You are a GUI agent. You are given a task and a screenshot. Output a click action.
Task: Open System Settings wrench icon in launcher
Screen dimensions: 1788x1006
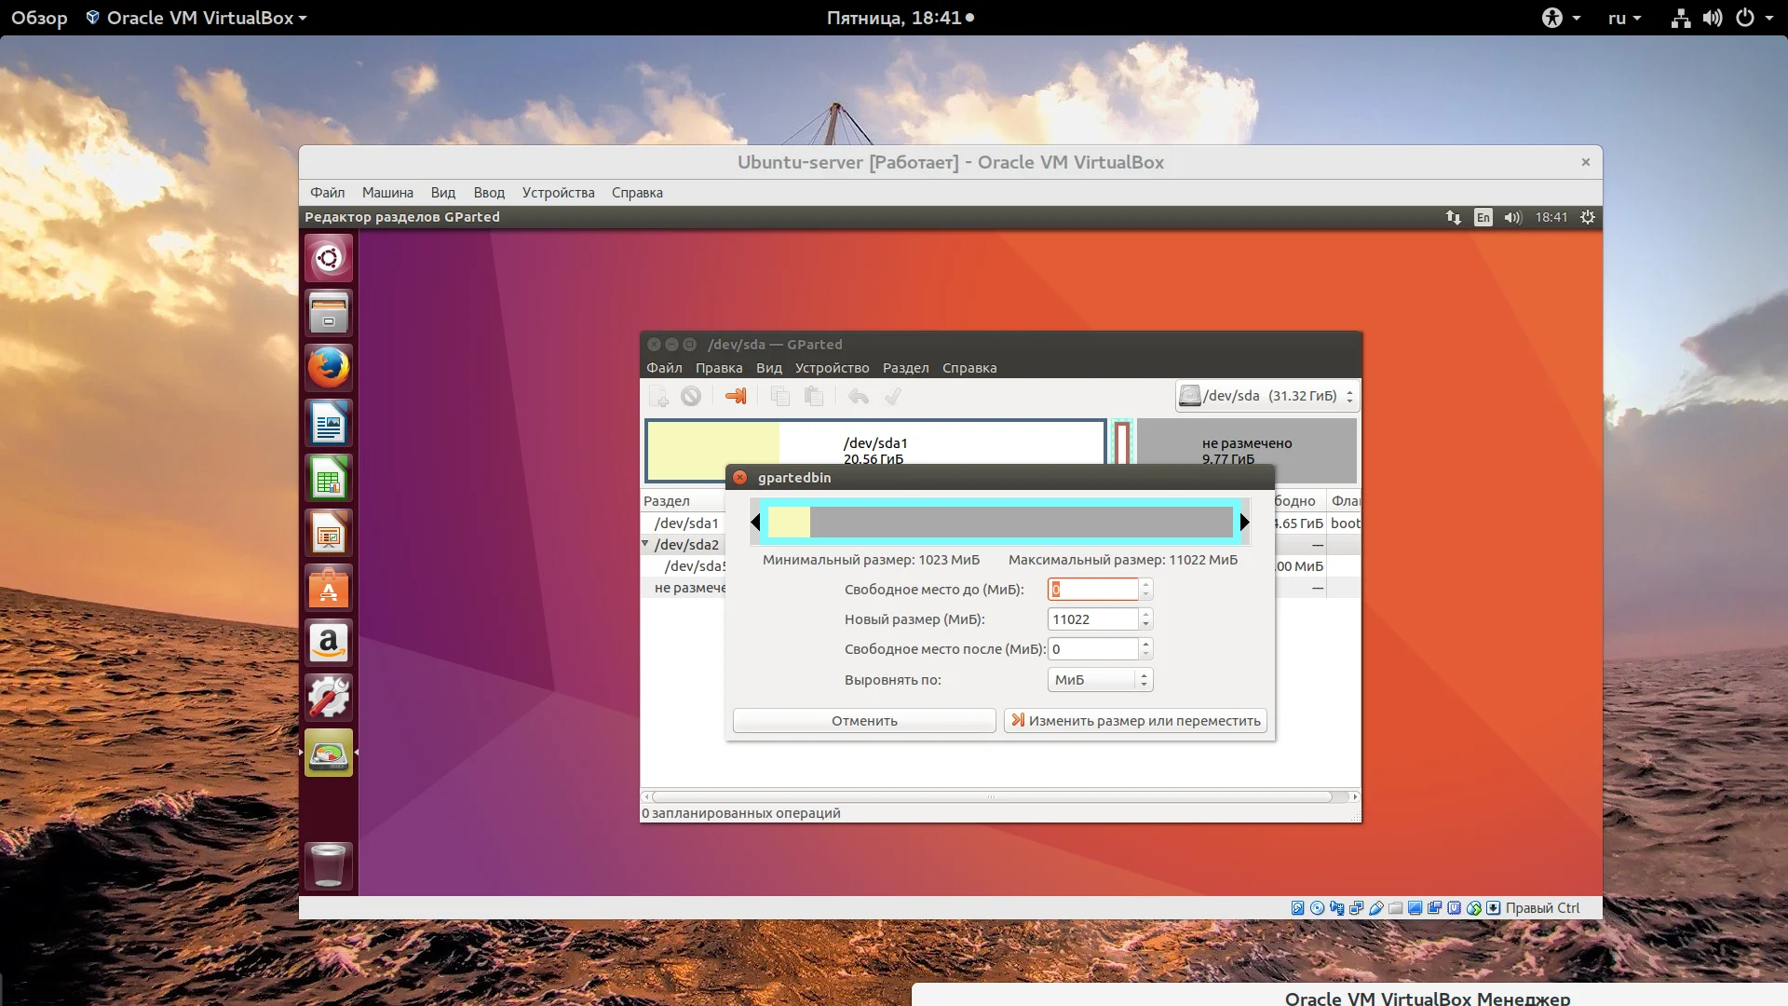[329, 697]
